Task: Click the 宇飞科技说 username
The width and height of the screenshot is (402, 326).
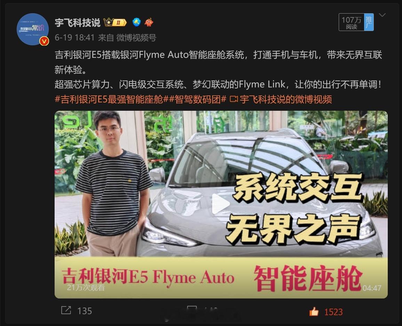Action: click(x=78, y=23)
